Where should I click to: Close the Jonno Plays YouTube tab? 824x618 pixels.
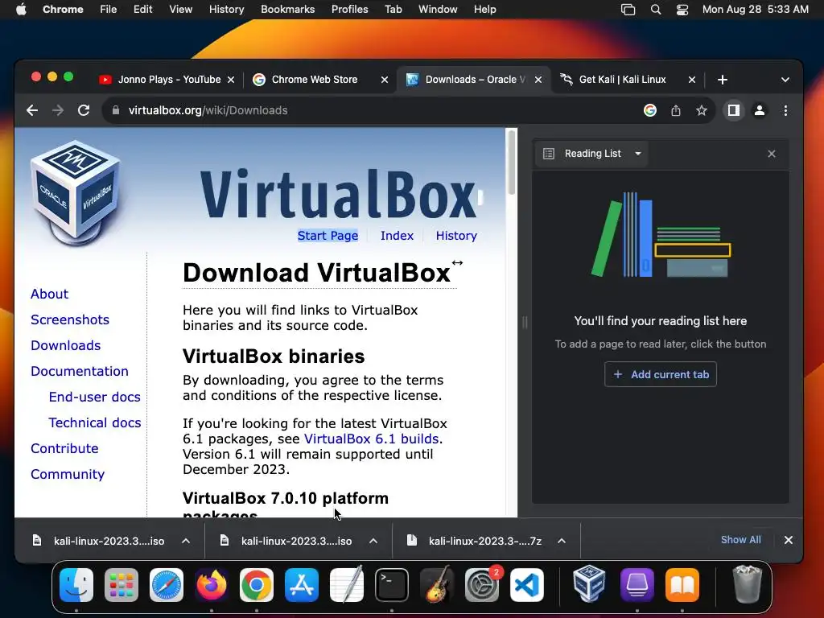231,80
